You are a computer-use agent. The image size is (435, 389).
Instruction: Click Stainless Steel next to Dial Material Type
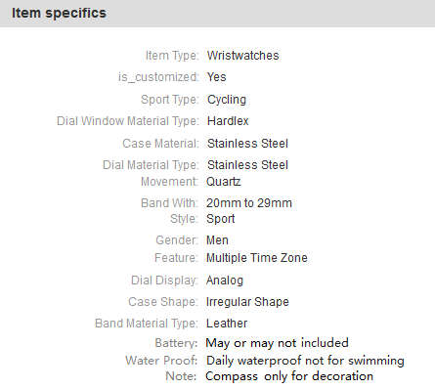(x=247, y=165)
